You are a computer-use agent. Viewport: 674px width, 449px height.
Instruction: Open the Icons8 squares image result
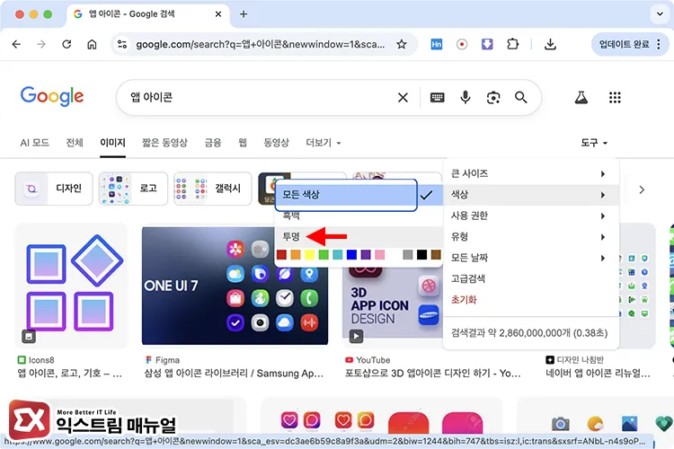[71, 286]
